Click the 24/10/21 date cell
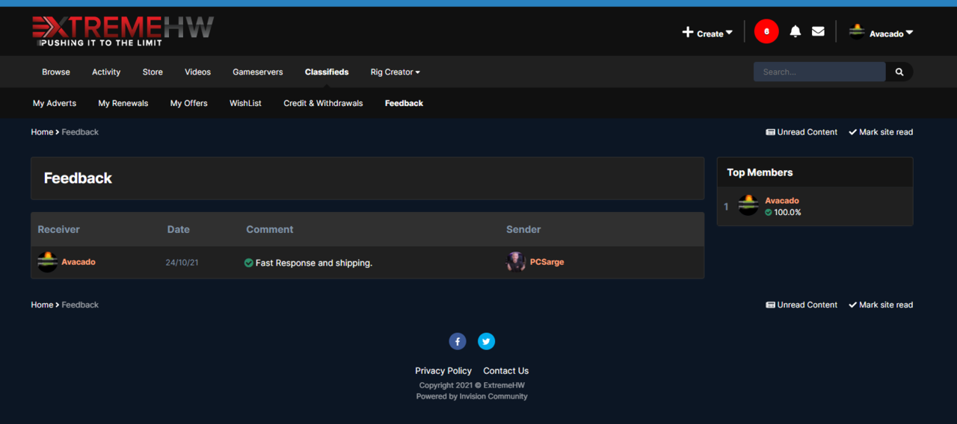The width and height of the screenshot is (957, 424). (x=182, y=263)
